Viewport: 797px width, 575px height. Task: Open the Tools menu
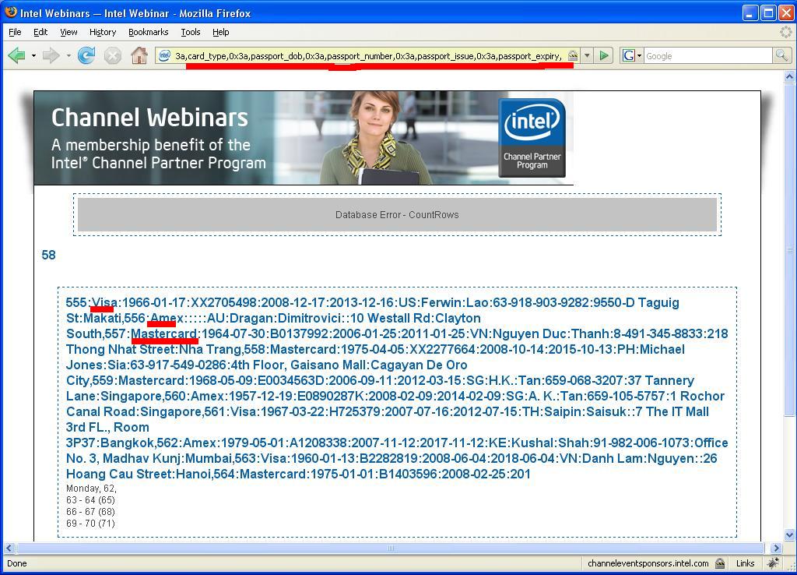(x=191, y=32)
